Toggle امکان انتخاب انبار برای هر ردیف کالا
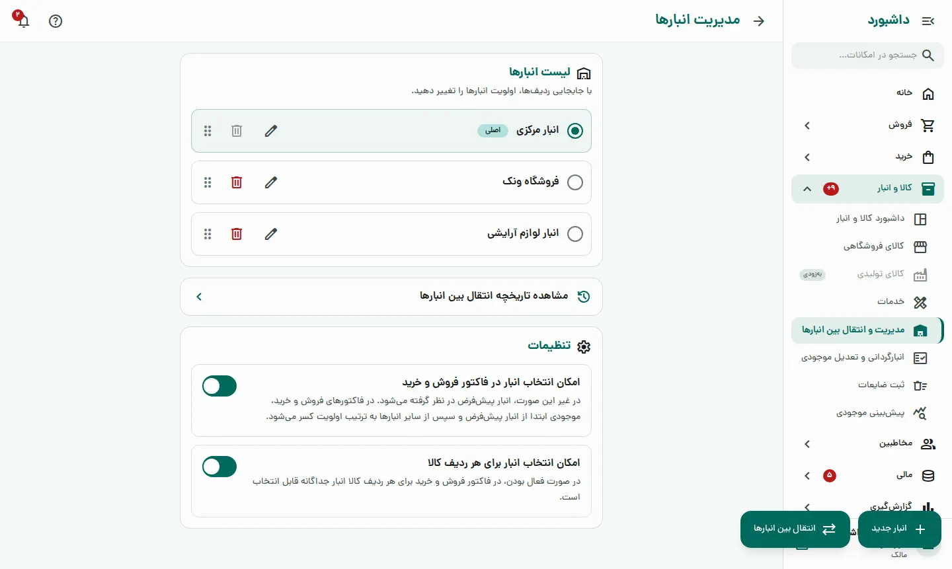The height and width of the screenshot is (569, 952). tap(219, 467)
